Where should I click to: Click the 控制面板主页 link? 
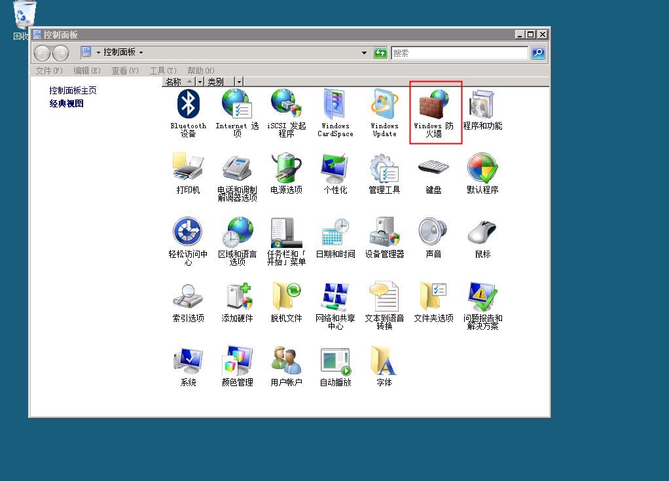[73, 90]
